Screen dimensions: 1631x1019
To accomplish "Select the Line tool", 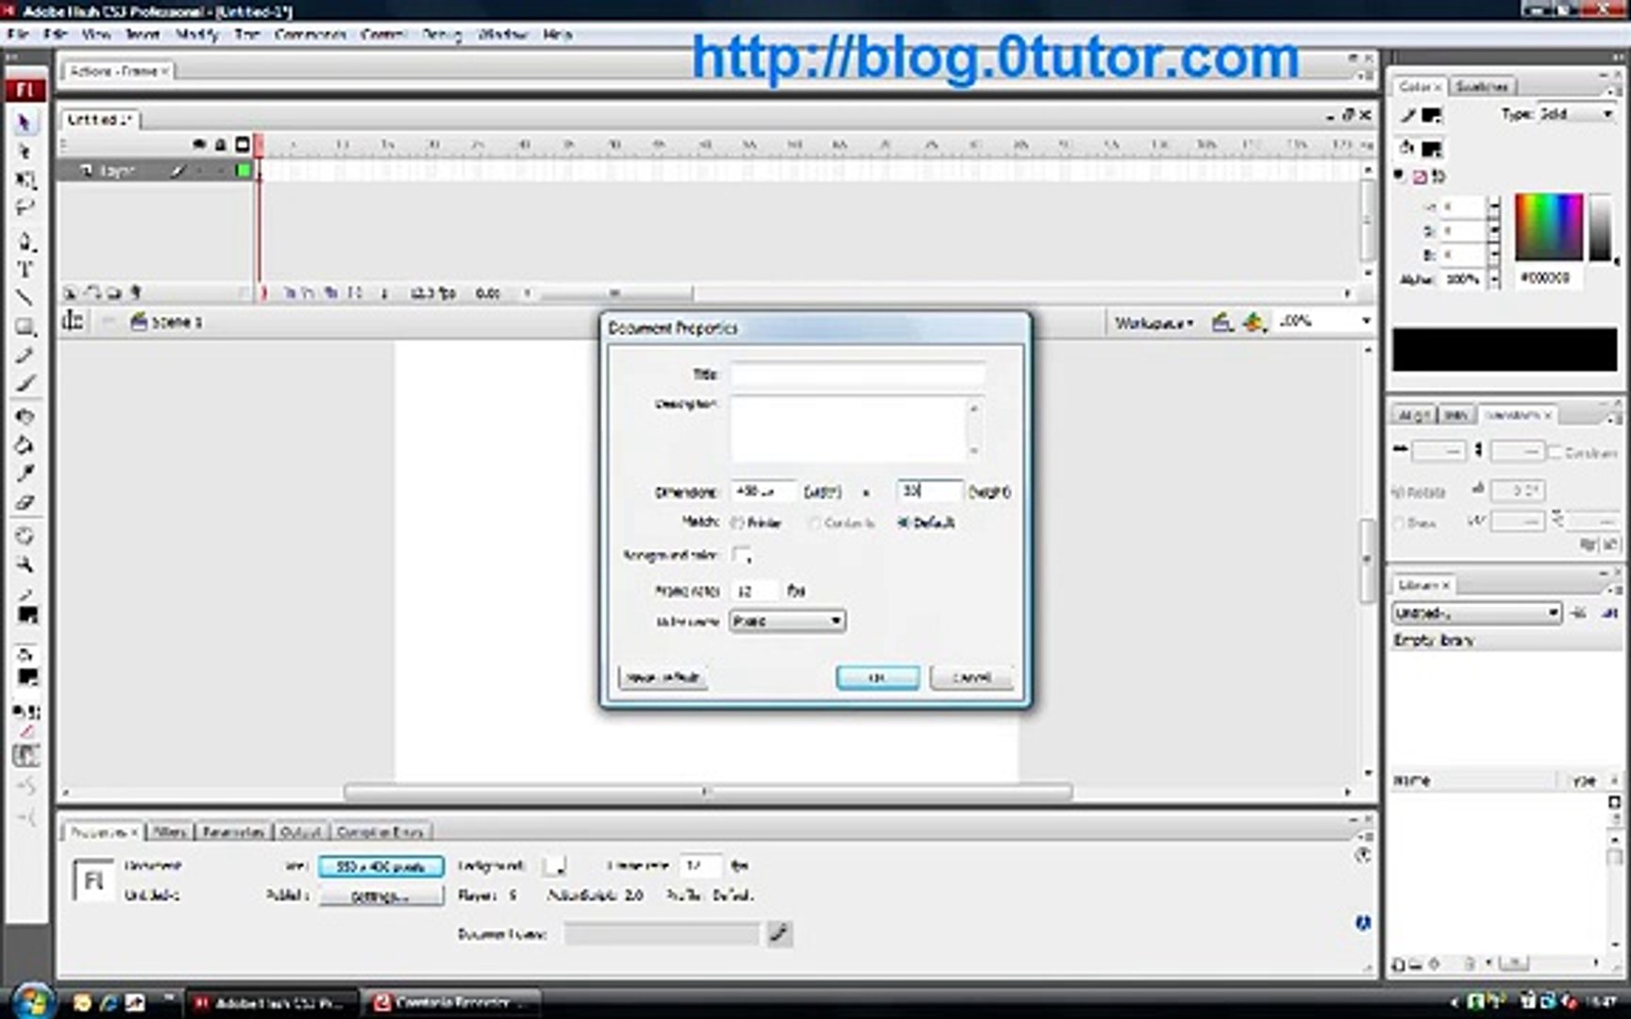I will (25, 298).
